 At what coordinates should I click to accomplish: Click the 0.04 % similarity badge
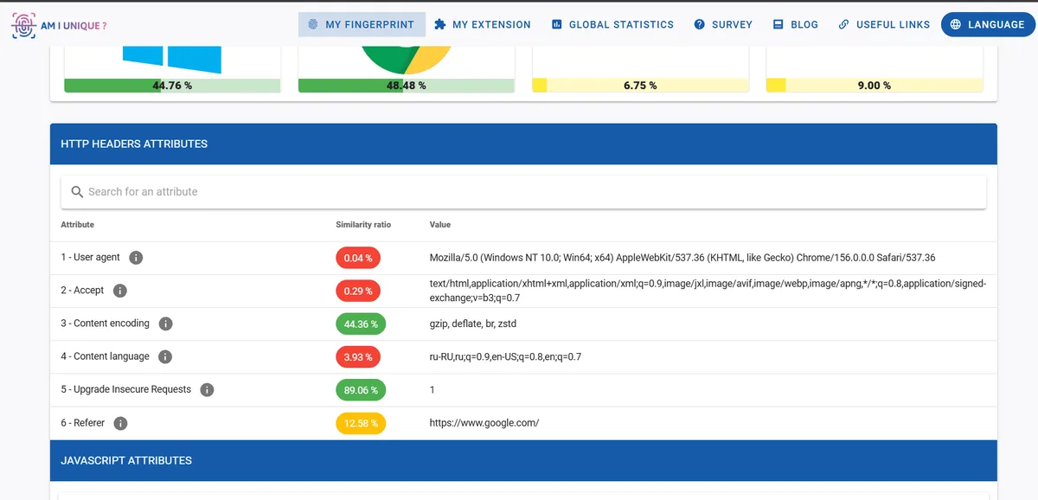pos(358,258)
